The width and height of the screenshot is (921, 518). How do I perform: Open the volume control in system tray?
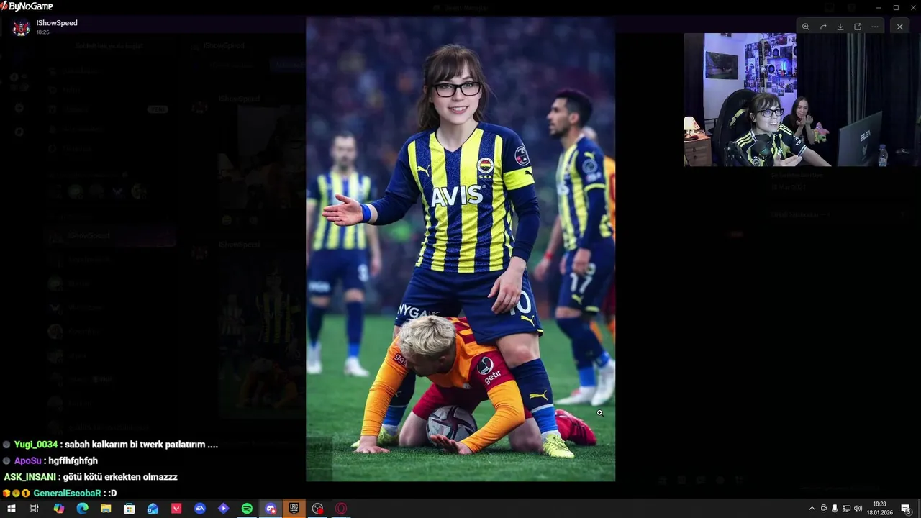[x=858, y=509]
